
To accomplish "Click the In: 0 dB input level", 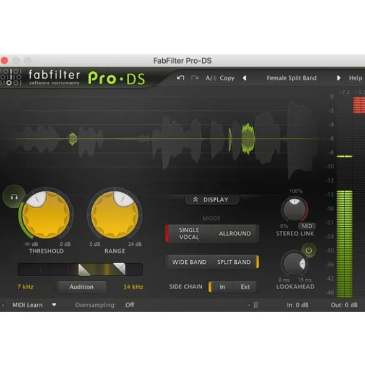I will [298, 305].
